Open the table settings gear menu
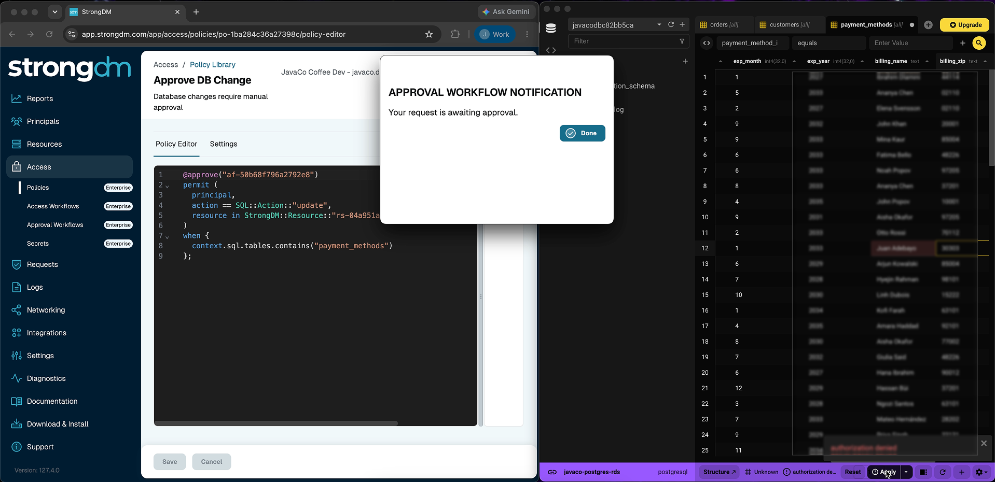 click(x=981, y=472)
